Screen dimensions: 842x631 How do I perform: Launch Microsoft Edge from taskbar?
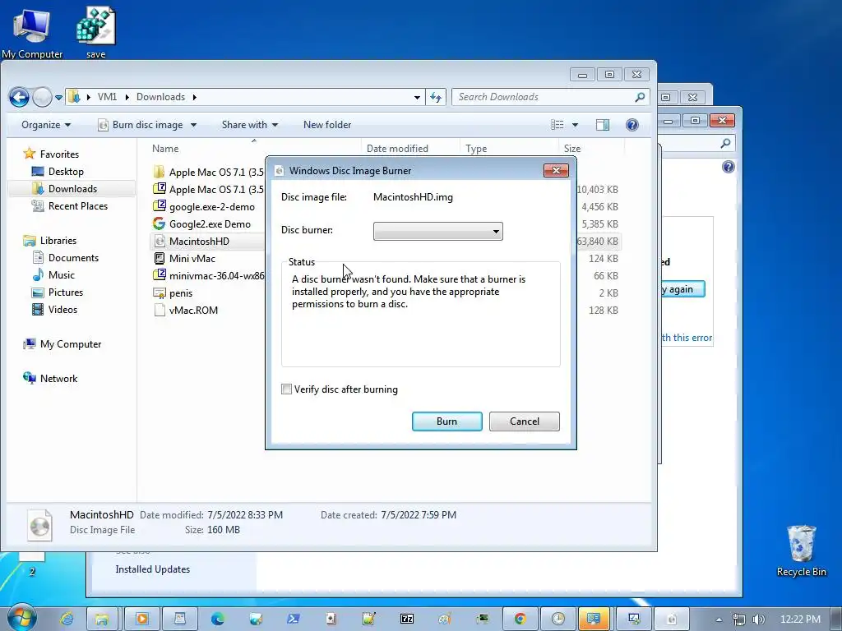tap(217, 619)
